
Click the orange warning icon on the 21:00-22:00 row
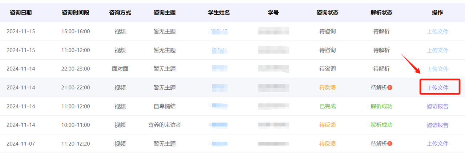(390, 87)
